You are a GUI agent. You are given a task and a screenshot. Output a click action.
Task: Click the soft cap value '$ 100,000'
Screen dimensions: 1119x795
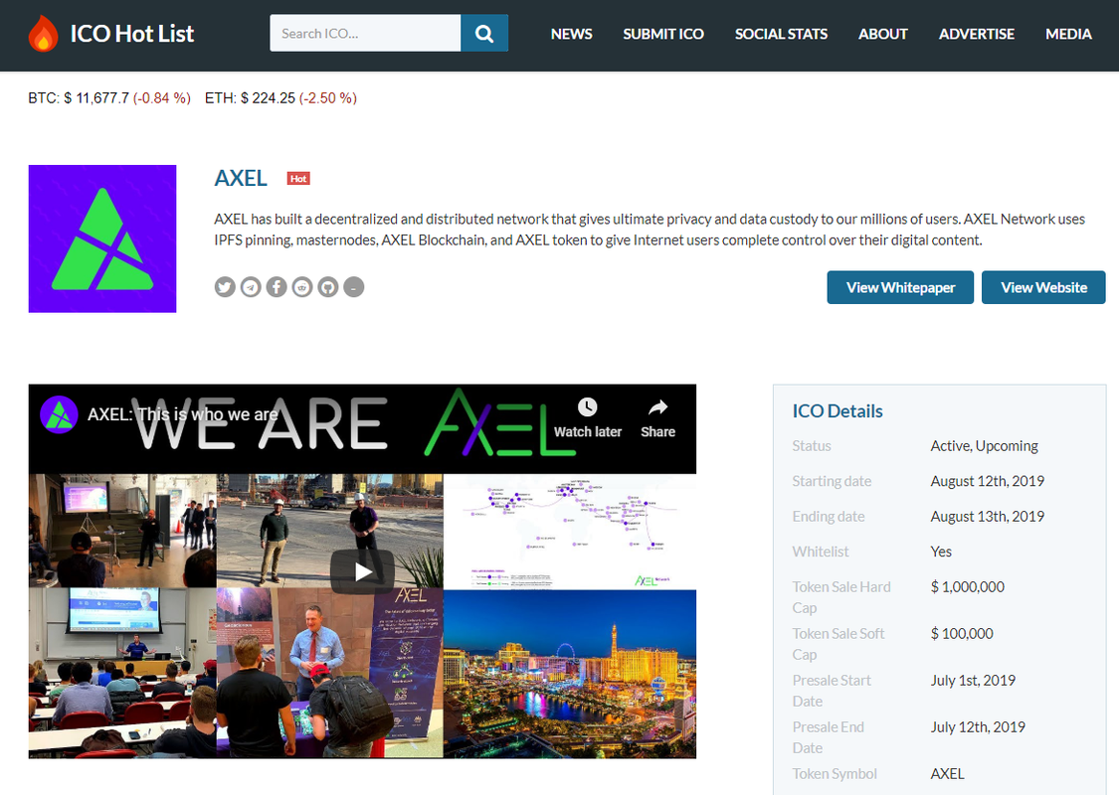(961, 633)
